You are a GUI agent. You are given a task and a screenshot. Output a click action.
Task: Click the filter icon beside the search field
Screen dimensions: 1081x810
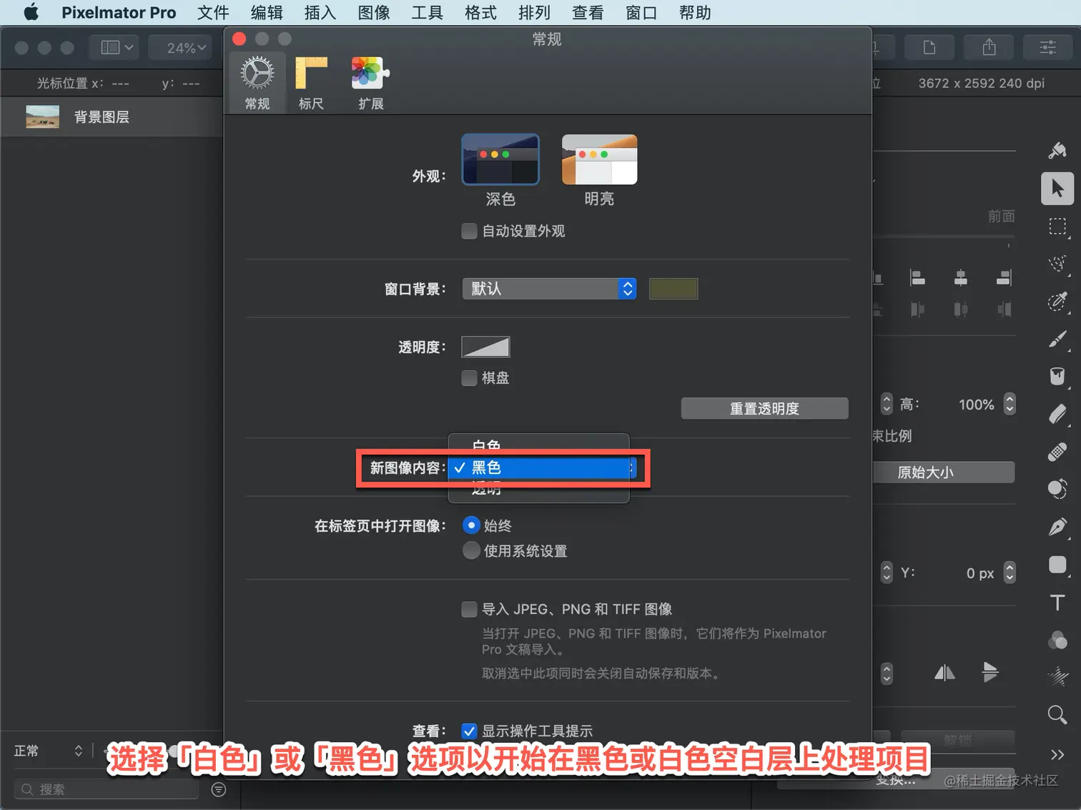point(219,789)
